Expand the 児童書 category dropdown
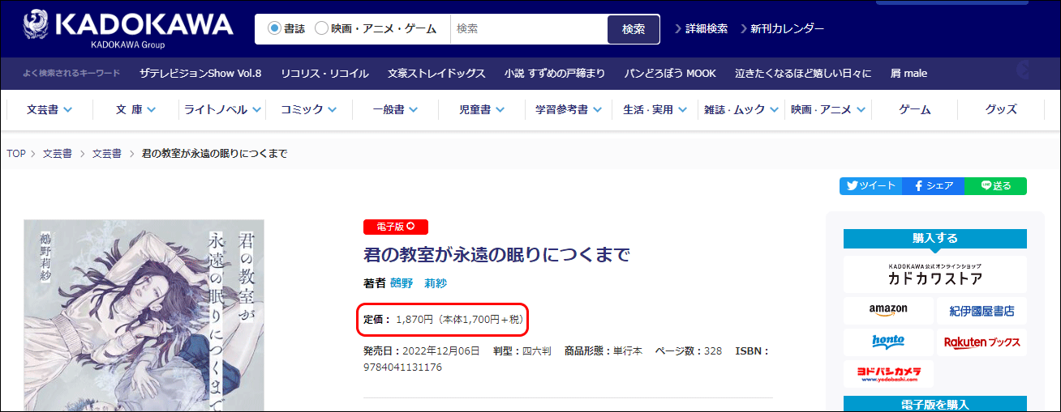The width and height of the screenshot is (1061, 412). [x=482, y=109]
